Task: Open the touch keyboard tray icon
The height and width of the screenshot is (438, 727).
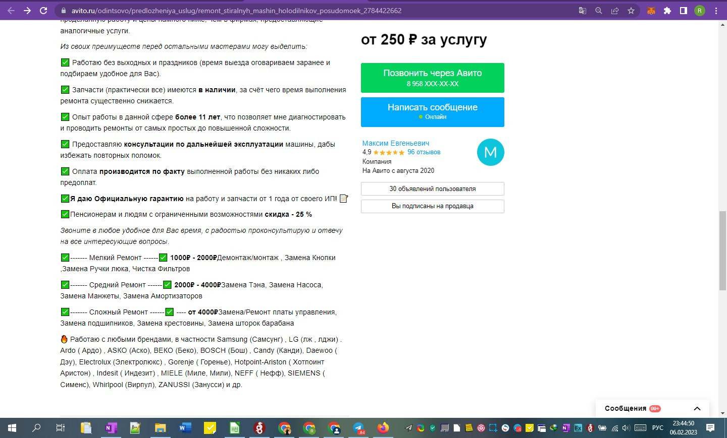Action: click(x=641, y=428)
